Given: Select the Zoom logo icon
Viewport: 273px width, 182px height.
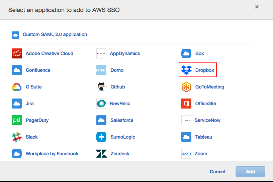Looking at the screenshot, I should click(186, 154).
